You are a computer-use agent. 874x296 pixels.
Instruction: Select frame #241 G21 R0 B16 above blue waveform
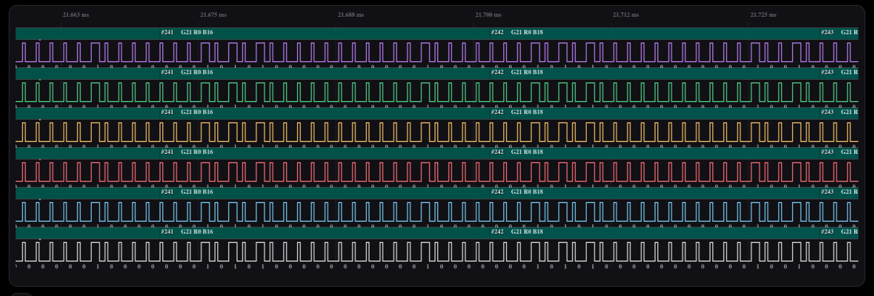pos(325,192)
